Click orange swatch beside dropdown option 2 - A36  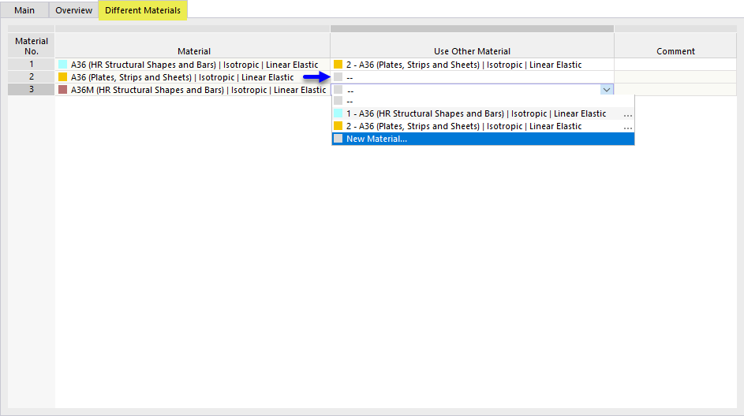pyautogui.click(x=338, y=125)
